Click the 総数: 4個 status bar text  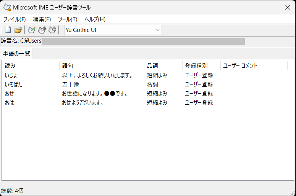tap(12, 191)
